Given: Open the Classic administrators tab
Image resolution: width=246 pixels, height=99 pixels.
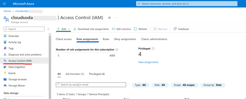Looking at the screenshot, I should (154, 39).
